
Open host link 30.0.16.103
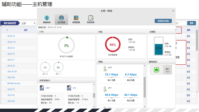(12, 72)
